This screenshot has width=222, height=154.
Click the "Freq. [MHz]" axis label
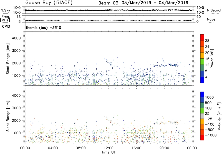5,19
